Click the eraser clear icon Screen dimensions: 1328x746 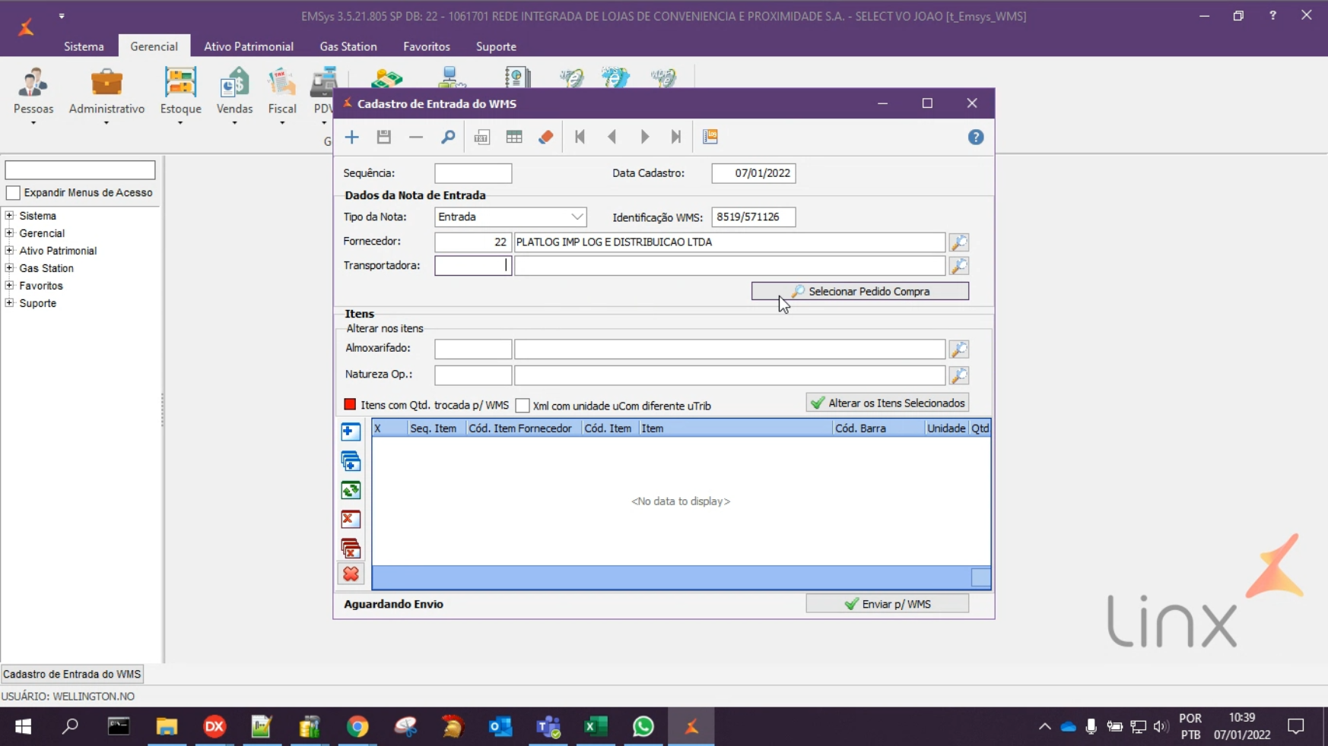coord(546,138)
